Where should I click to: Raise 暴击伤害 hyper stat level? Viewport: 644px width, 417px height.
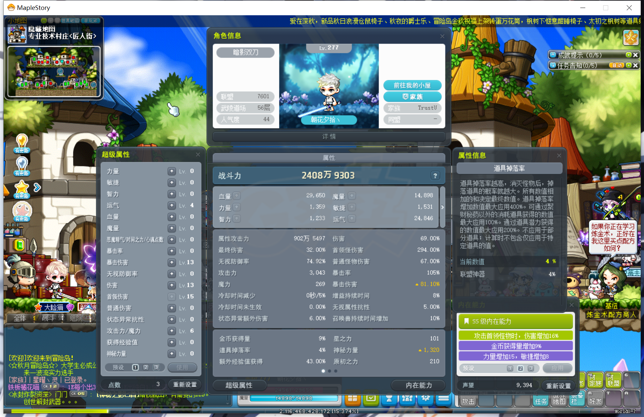click(172, 262)
